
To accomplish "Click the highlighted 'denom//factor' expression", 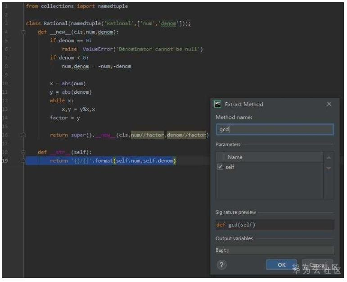I will pos(187,135).
